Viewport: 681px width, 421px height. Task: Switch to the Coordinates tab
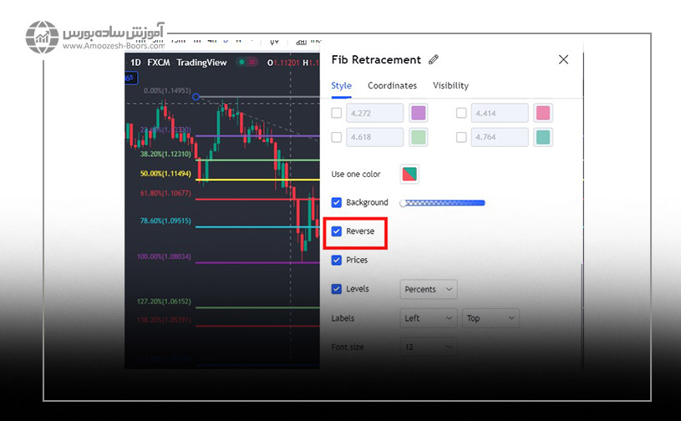click(x=392, y=85)
